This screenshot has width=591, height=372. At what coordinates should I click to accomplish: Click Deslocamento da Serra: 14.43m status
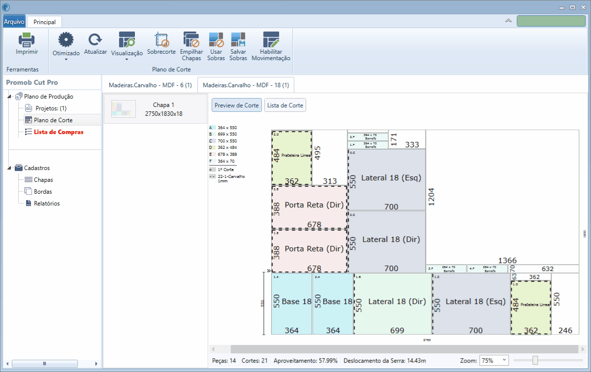coord(385,361)
